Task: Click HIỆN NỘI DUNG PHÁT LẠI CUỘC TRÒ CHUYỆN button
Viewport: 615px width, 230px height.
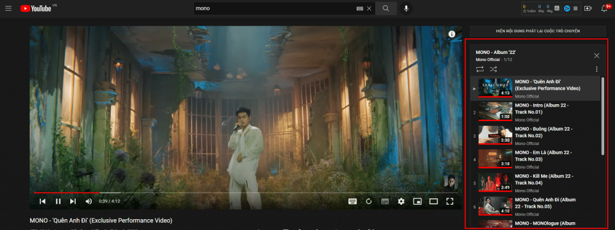Action: (538, 31)
